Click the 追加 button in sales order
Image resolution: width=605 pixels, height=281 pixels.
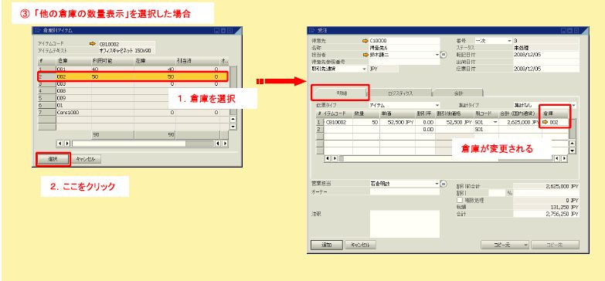click(327, 245)
